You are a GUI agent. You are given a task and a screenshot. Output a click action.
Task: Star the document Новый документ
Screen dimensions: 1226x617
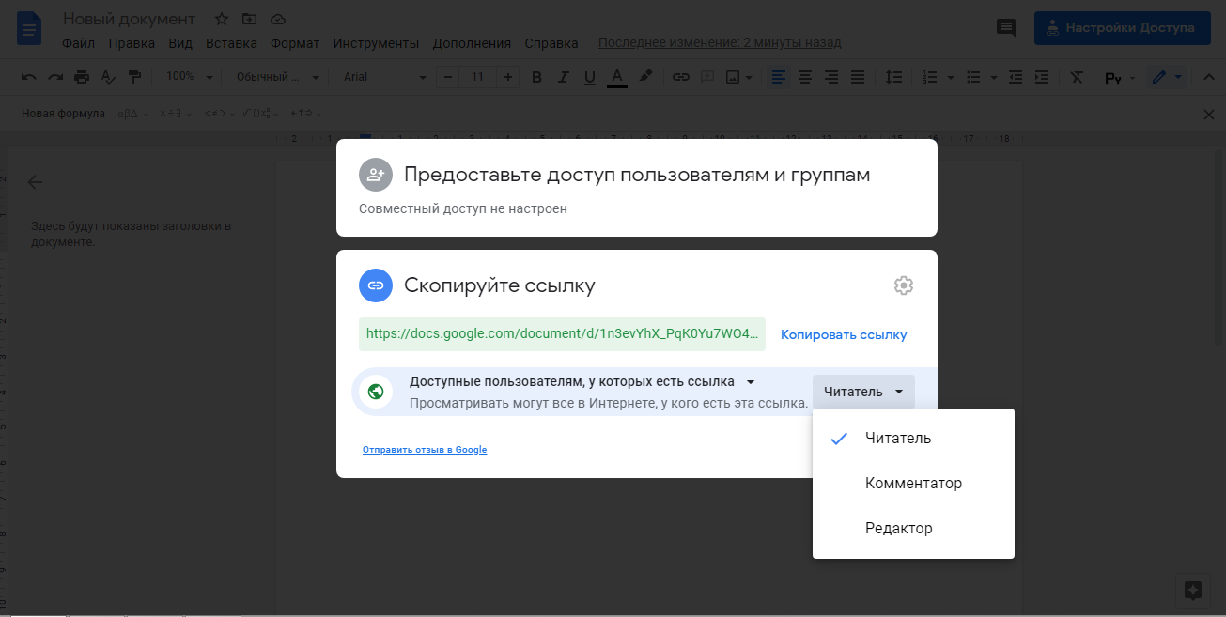(222, 19)
